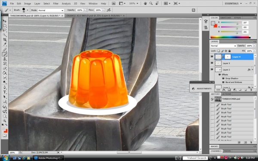
Task: Select the History Brush tool
Action: (5, 64)
